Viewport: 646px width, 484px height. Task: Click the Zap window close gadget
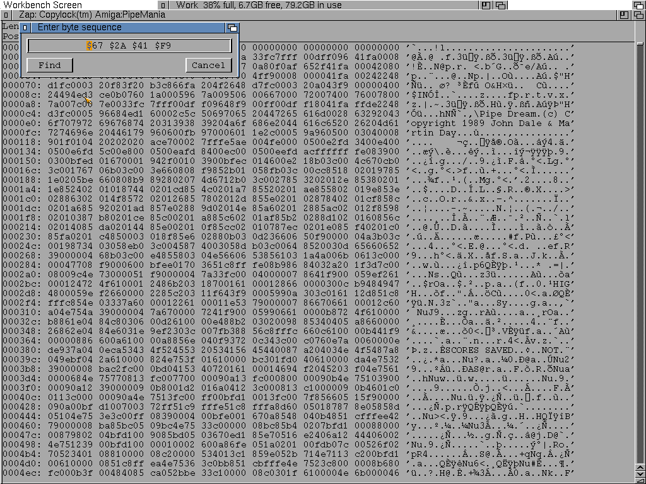(6, 15)
